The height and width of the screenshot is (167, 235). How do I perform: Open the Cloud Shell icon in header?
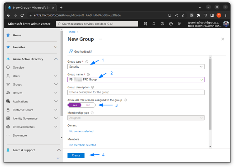coord(145,24)
